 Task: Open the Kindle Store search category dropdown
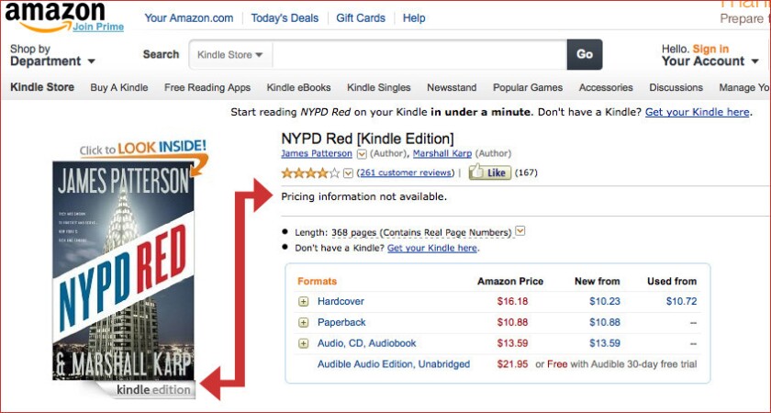pyautogui.click(x=230, y=54)
